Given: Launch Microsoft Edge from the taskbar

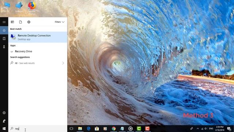Looking at the screenshot, I should 88,129.
